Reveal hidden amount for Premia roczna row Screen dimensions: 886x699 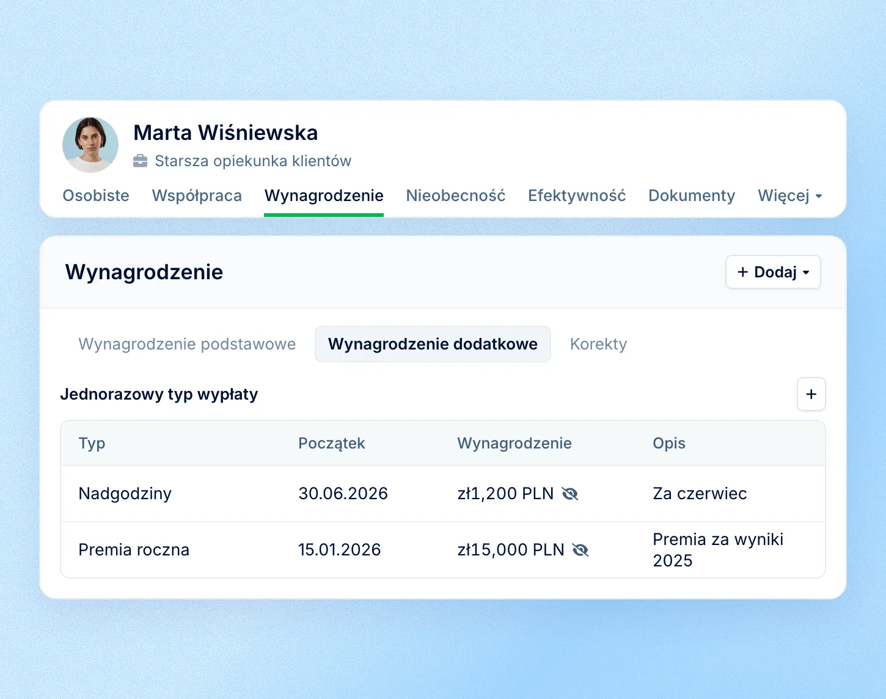pyautogui.click(x=580, y=550)
